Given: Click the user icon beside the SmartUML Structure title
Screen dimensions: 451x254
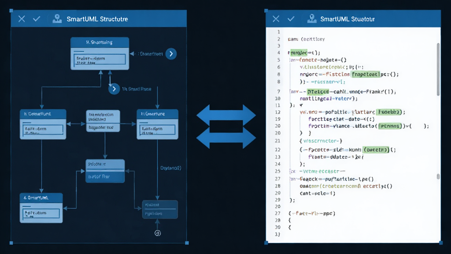Looking at the screenshot, I should (57, 19).
